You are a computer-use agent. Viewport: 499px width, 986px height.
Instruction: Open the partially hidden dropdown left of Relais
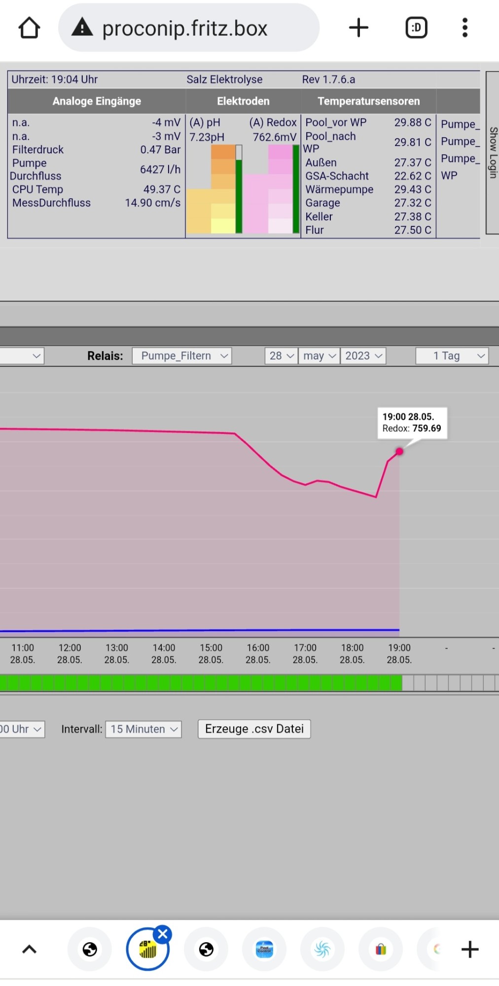tap(22, 356)
